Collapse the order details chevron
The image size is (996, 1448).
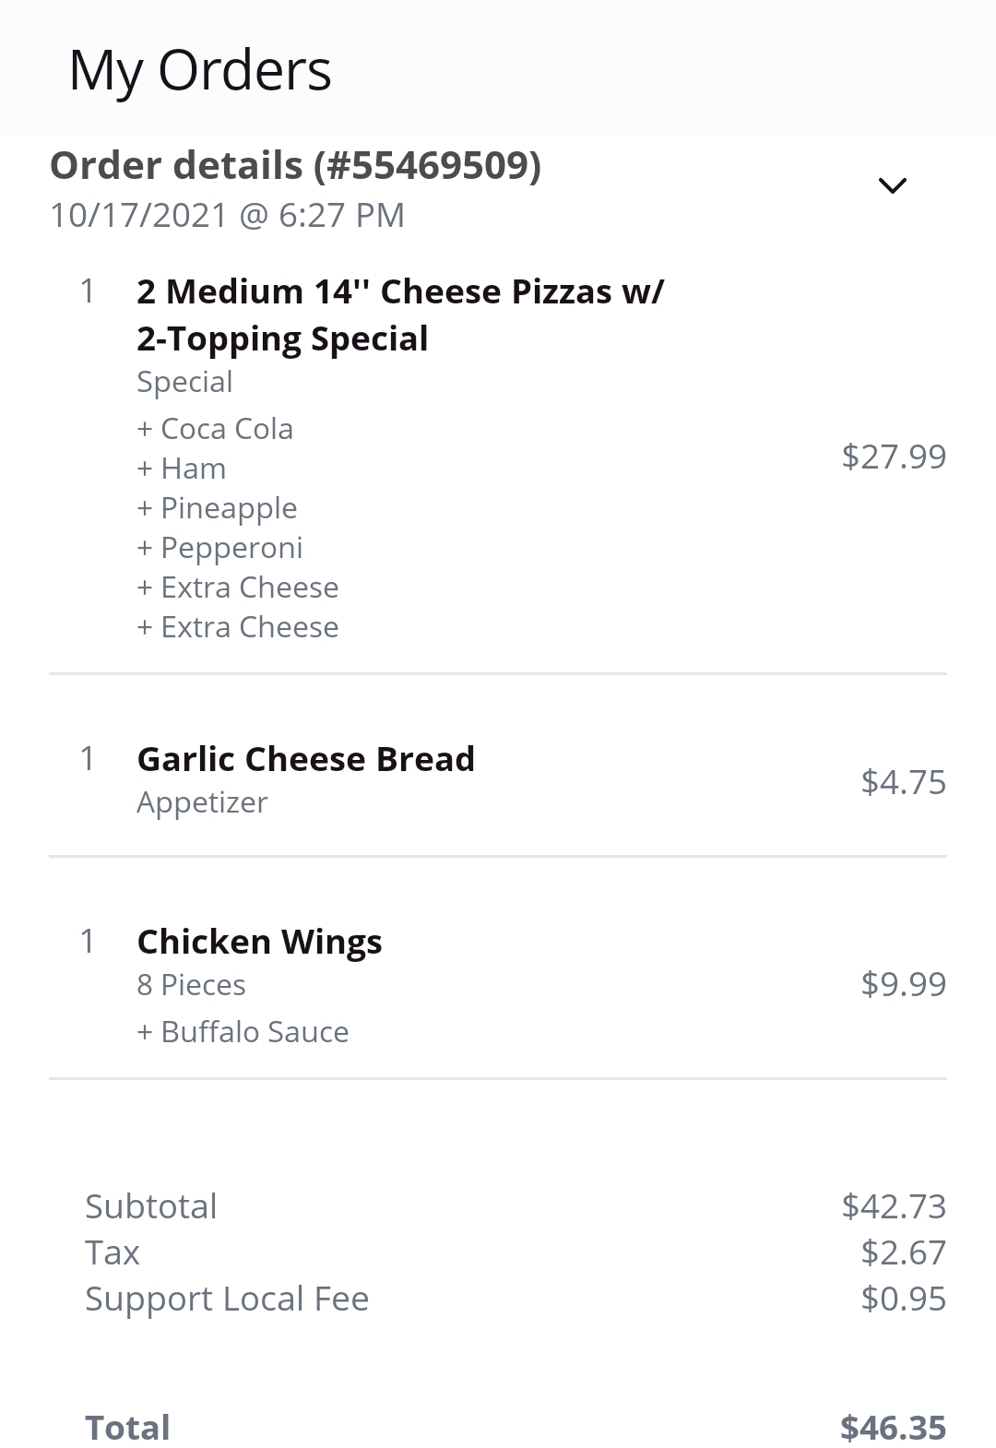[892, 185]
